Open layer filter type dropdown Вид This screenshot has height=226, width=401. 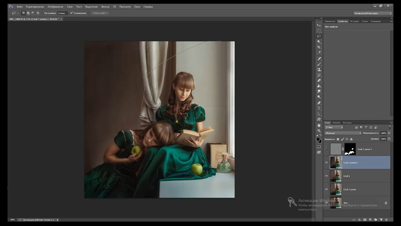coord(334,127)
